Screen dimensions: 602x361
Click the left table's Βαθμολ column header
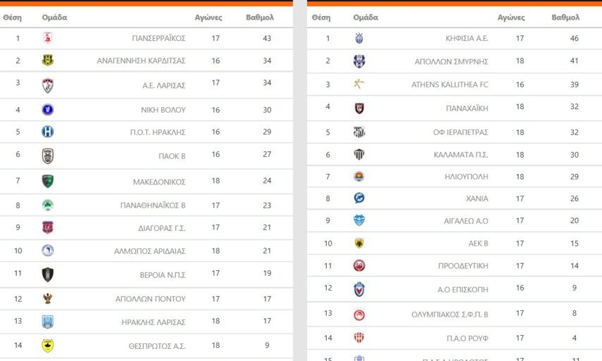pos(259,17)
